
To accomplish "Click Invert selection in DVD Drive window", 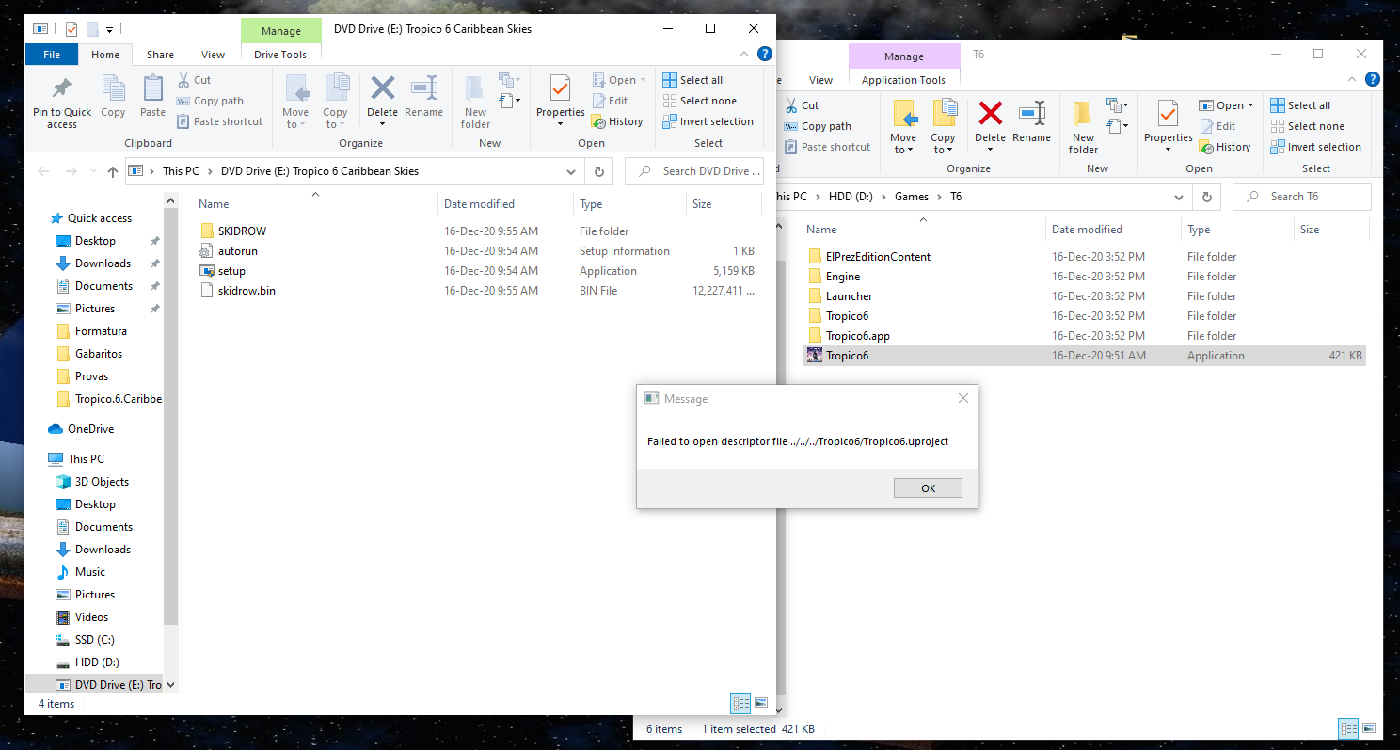I will [x=708, y=121].
